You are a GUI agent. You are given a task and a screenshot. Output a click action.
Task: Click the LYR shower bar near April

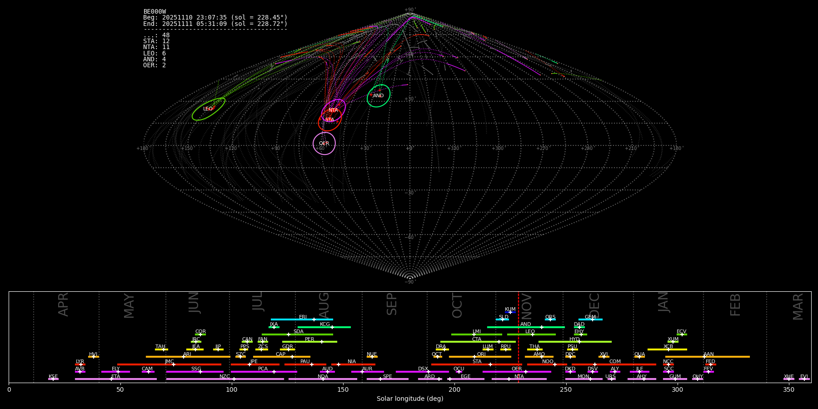tap(80, 364)
